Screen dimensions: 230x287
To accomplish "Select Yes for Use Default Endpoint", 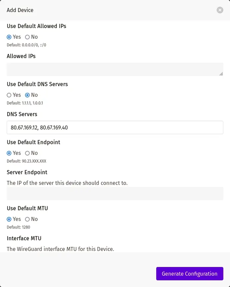I will [x=9, y=153].
